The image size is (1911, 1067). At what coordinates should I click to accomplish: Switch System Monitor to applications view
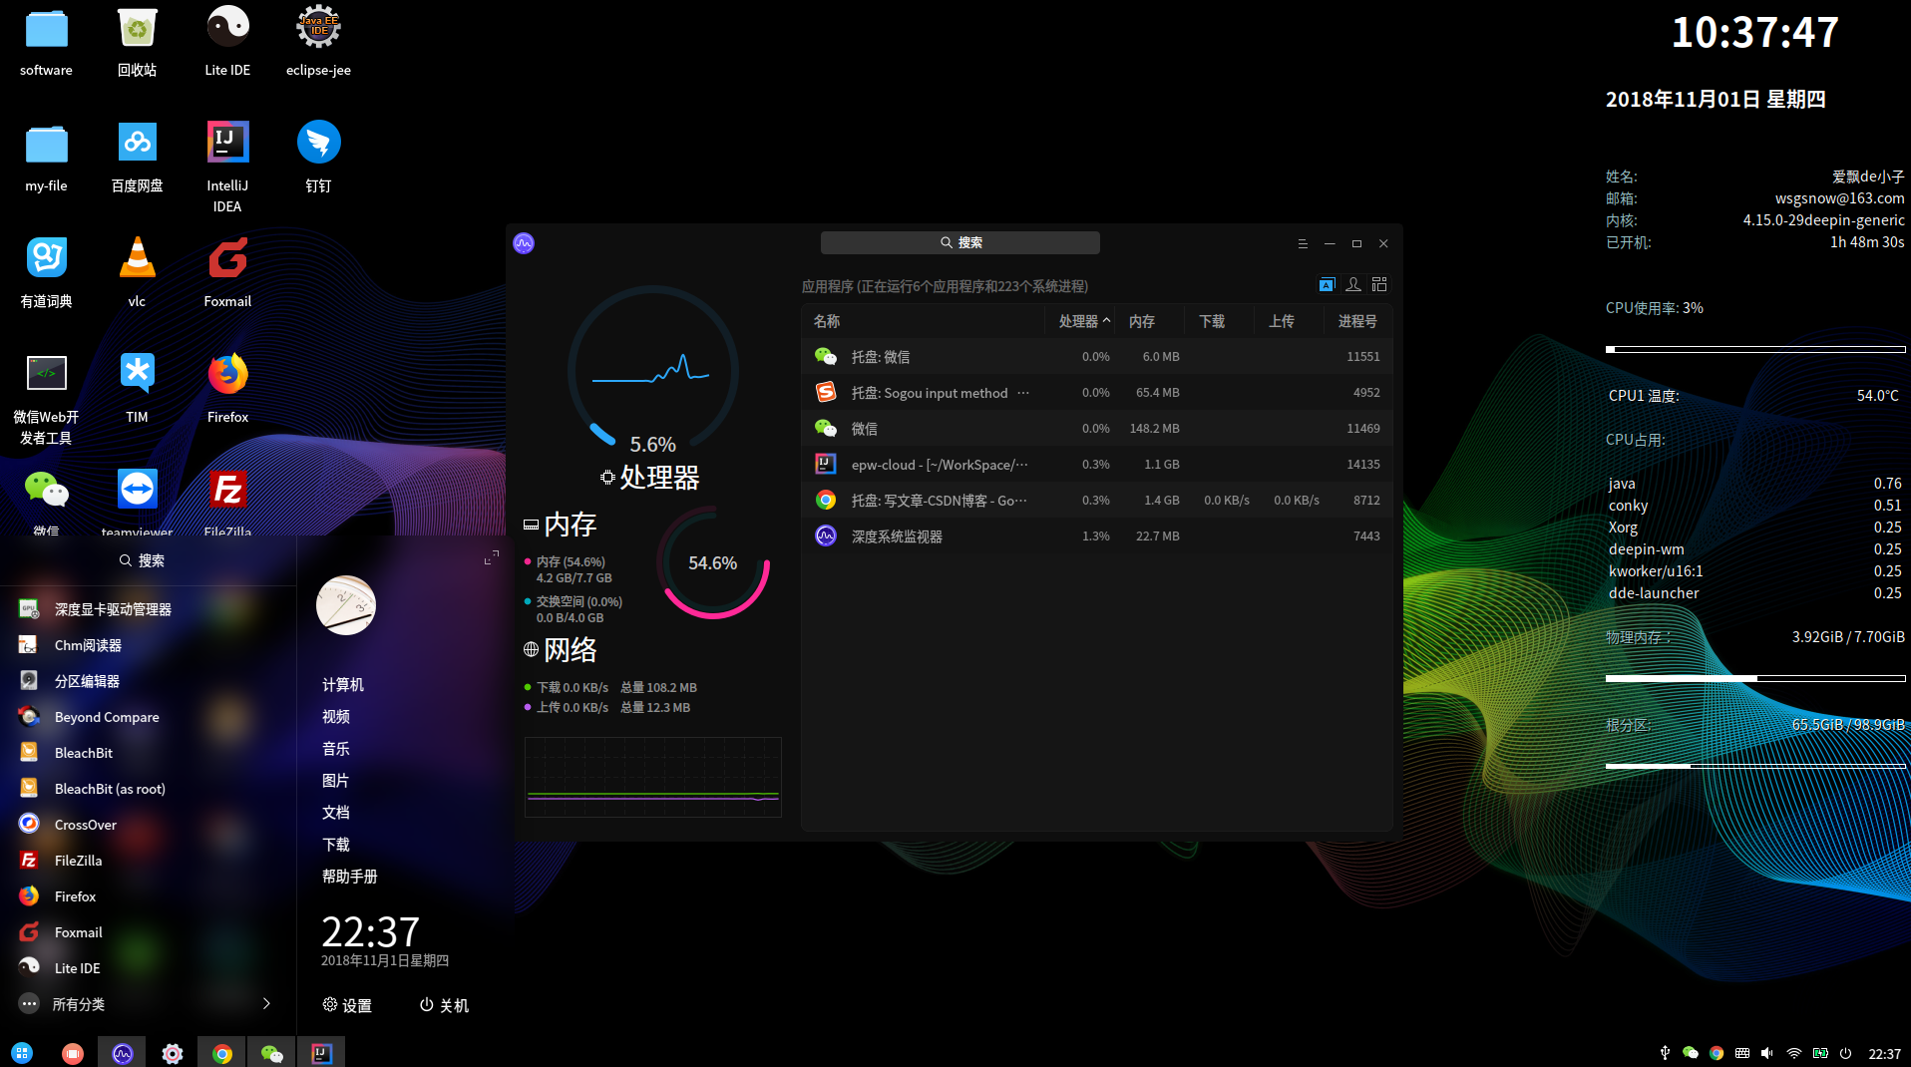[x=1327, y=284]
